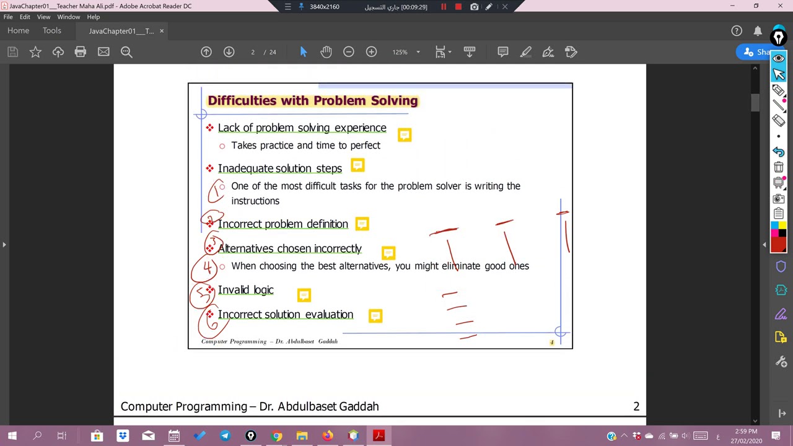Viewport: 793px width, 446px height.
Task: Edit the current page number field
Action: [x=253, y=52]
